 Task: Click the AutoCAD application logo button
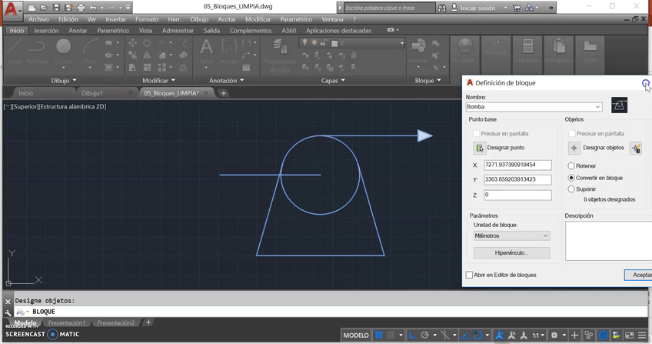click(11, 11)
